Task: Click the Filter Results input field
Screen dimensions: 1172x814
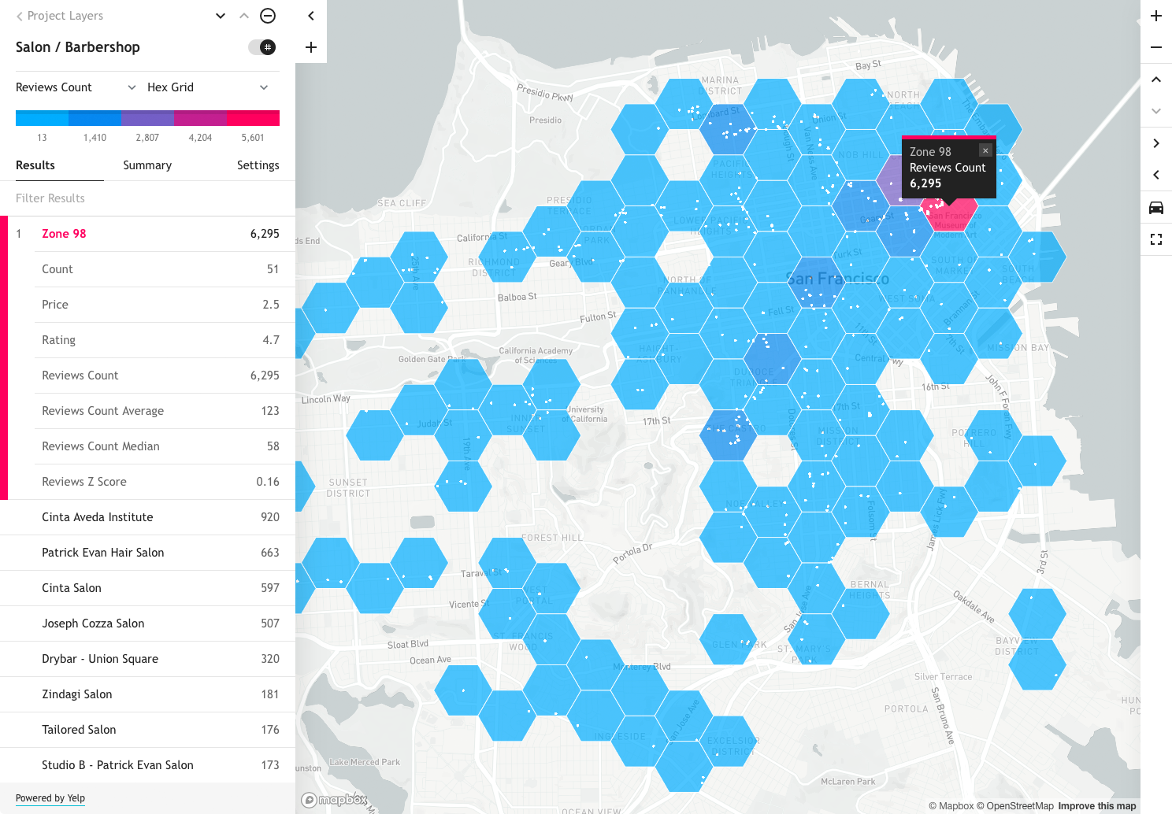Action: [x=147, y=198]
